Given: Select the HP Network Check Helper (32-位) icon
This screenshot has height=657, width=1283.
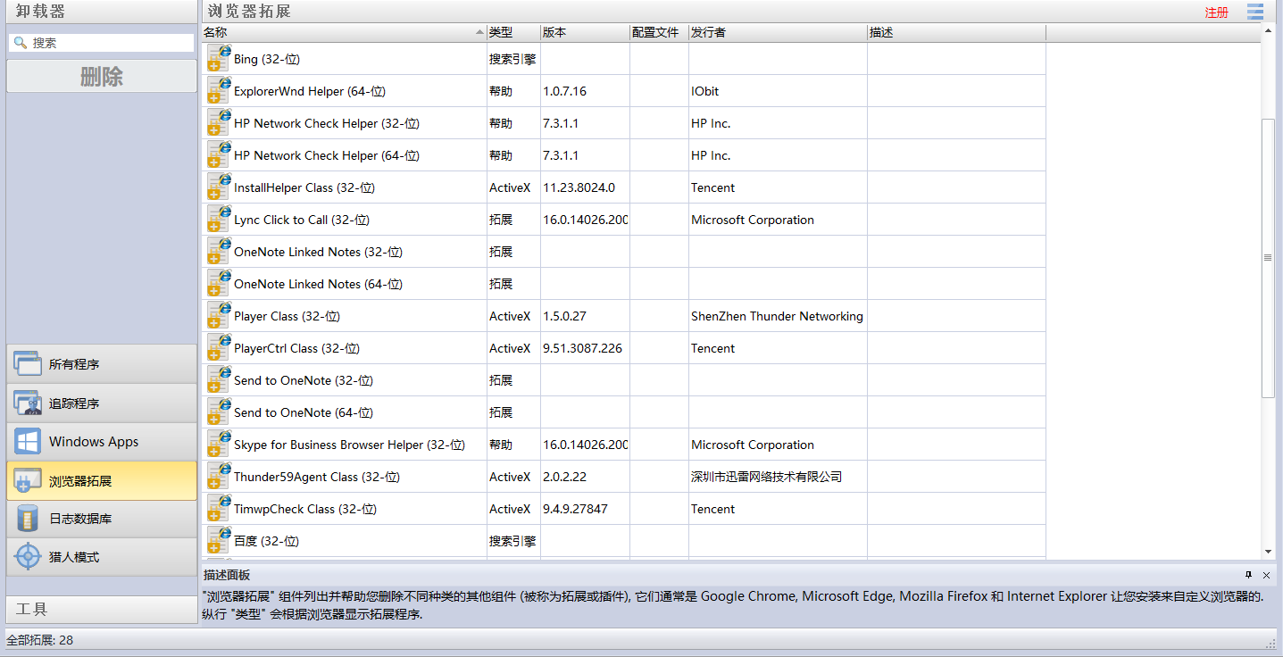Looking at the screenshot, I should click(219, 123).
